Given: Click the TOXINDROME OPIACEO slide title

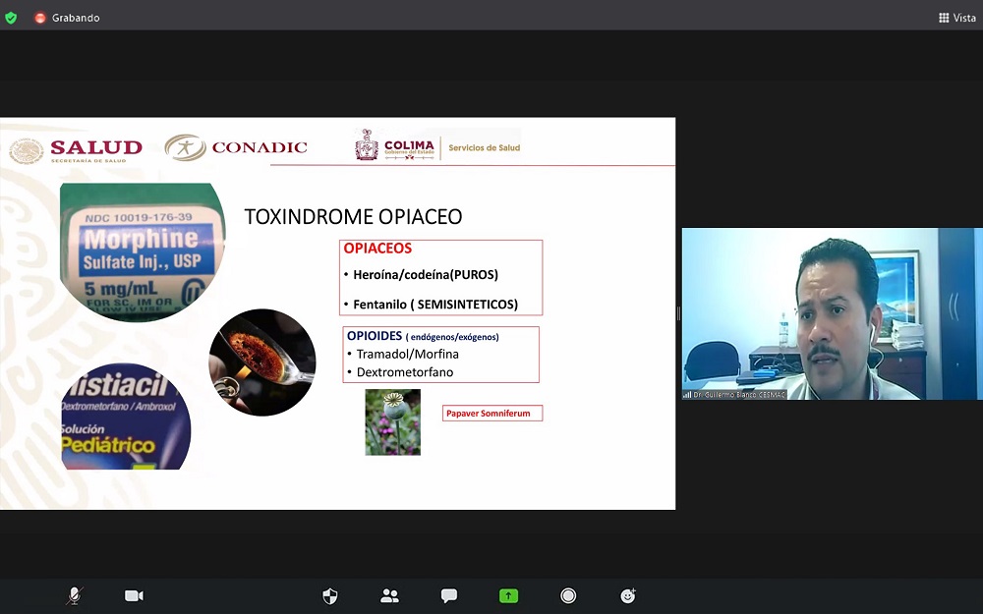Looking at the screenshot, I should pos(353,217).
